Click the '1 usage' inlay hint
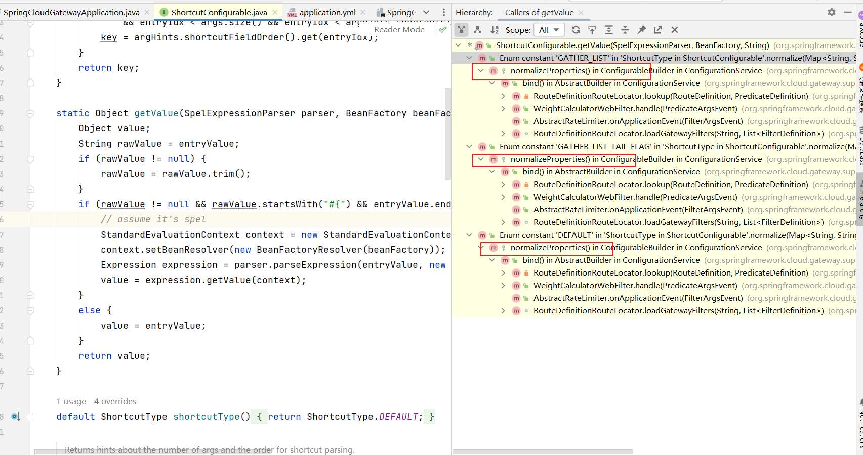Image resolution: width=863 pixels, height=455 pixels. 71,401
